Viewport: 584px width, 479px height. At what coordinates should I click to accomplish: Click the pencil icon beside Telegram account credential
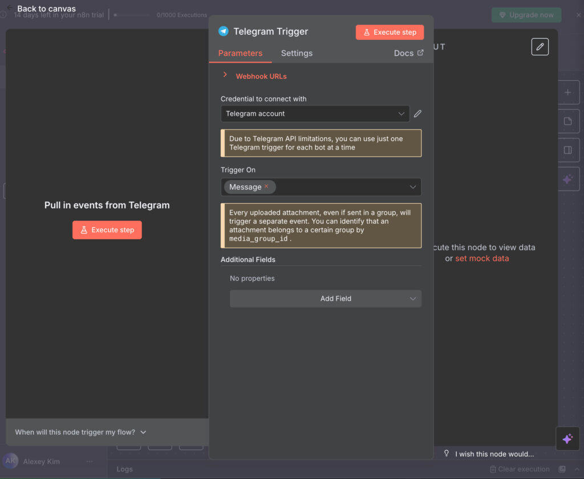(x=417, y=114)
